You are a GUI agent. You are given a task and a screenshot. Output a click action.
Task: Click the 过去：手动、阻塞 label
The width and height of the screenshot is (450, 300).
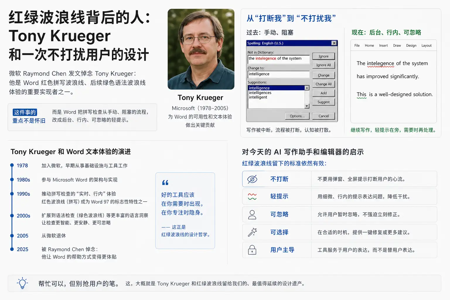coord(270,33)
